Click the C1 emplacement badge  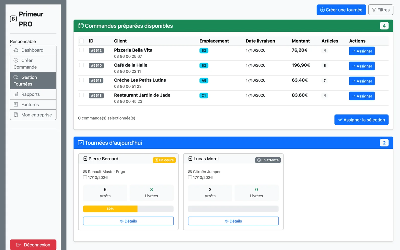click(x=204, y=95)
